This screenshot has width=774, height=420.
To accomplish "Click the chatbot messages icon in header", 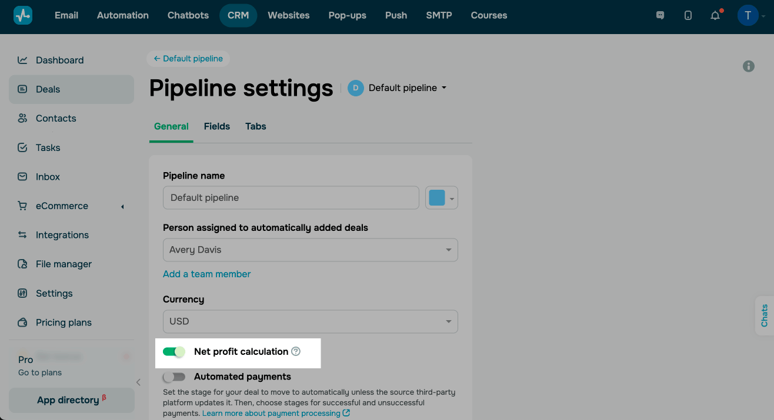I will tap(660, 16).
